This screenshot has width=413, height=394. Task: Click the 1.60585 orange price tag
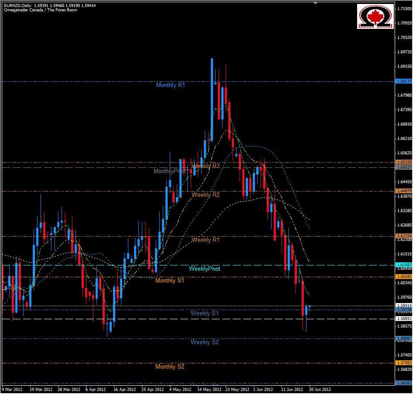404,276
